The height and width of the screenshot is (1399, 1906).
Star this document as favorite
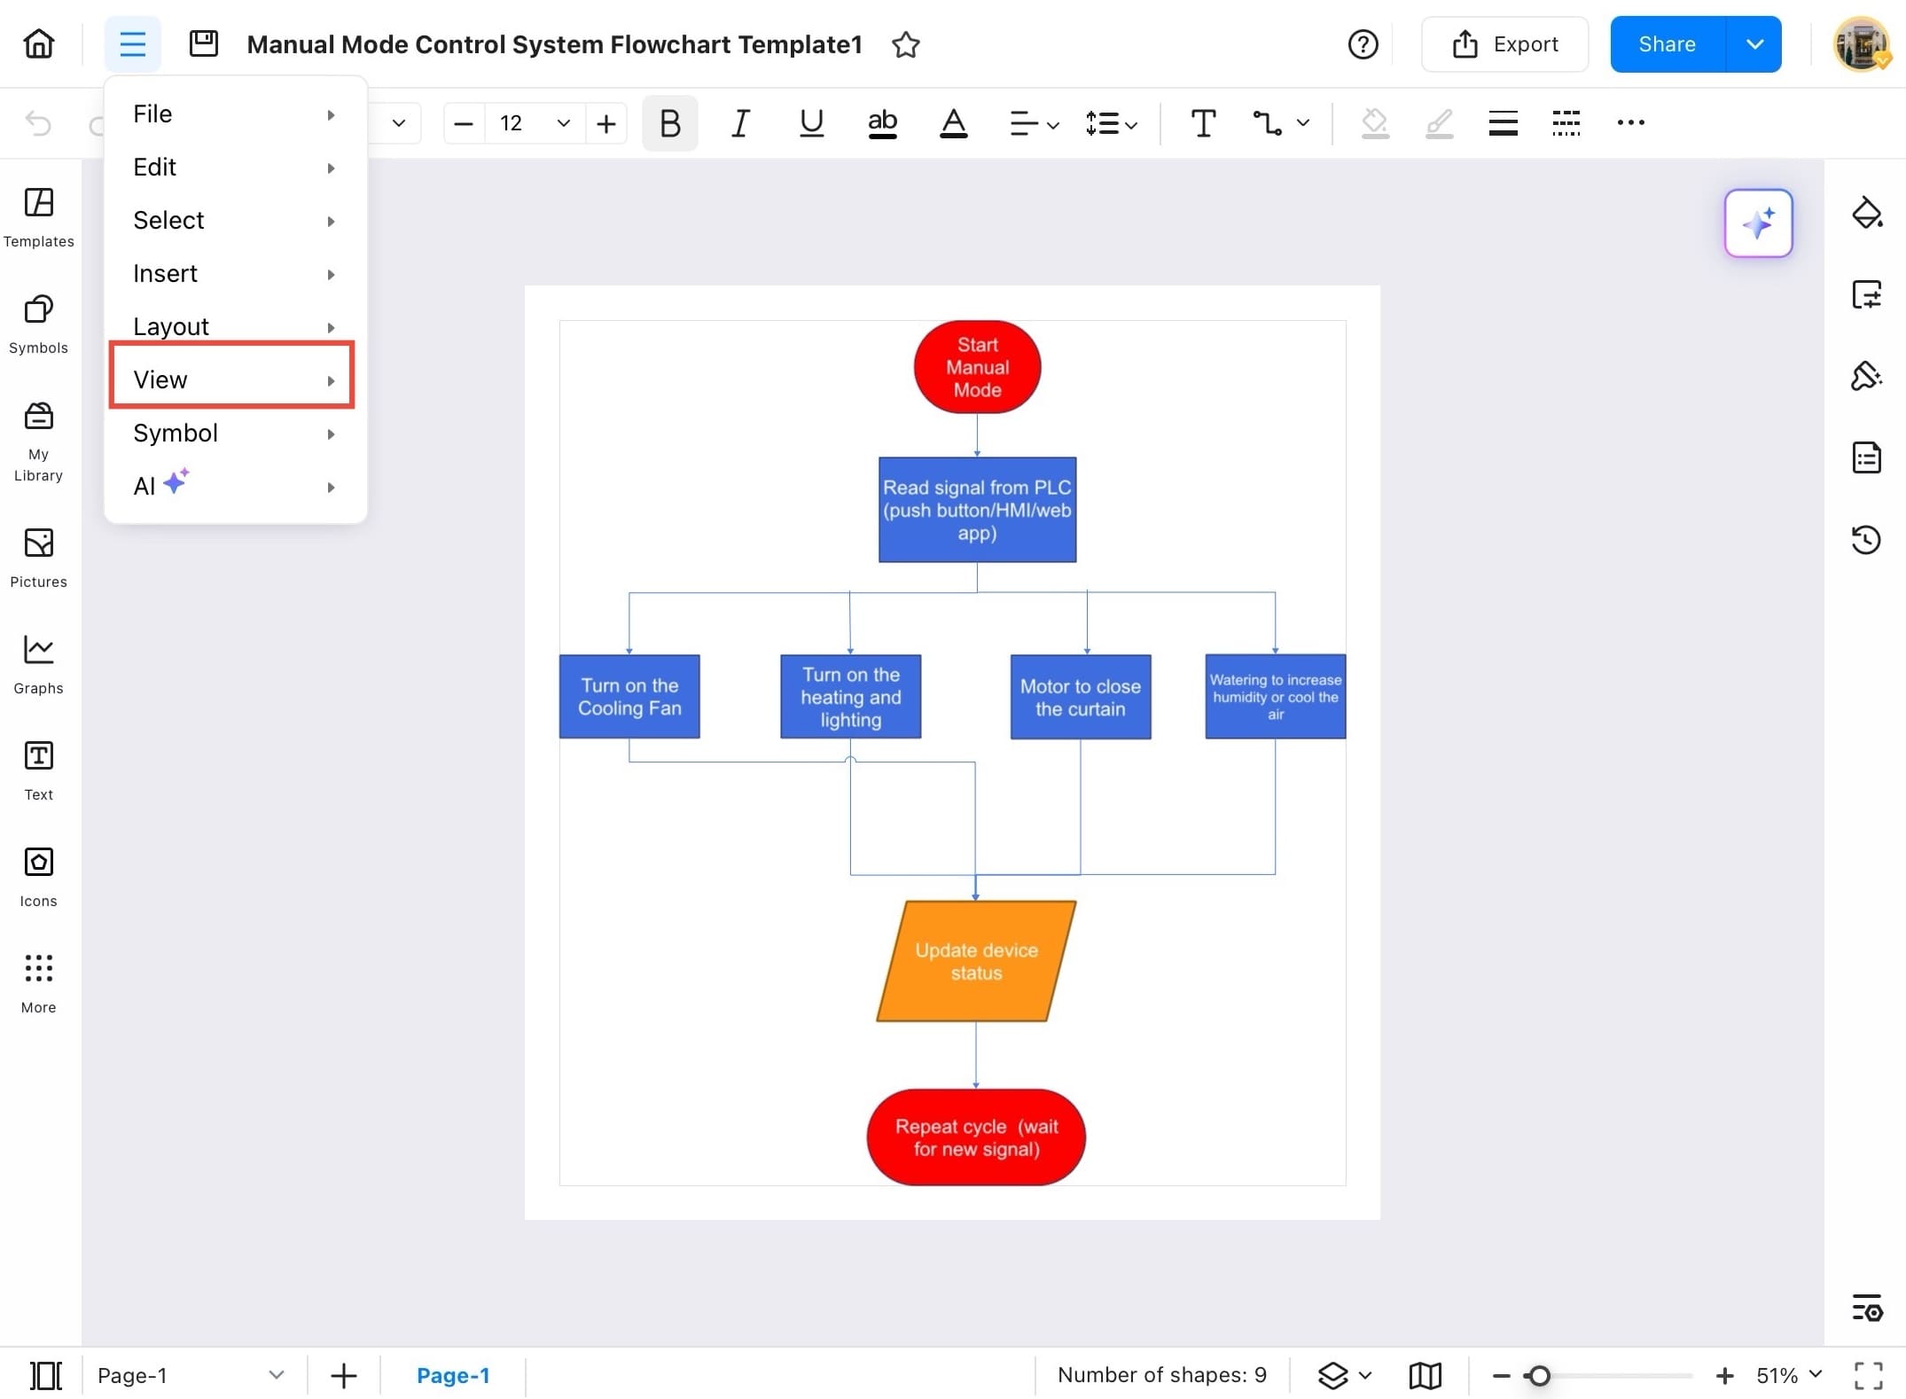click(905, 43)
